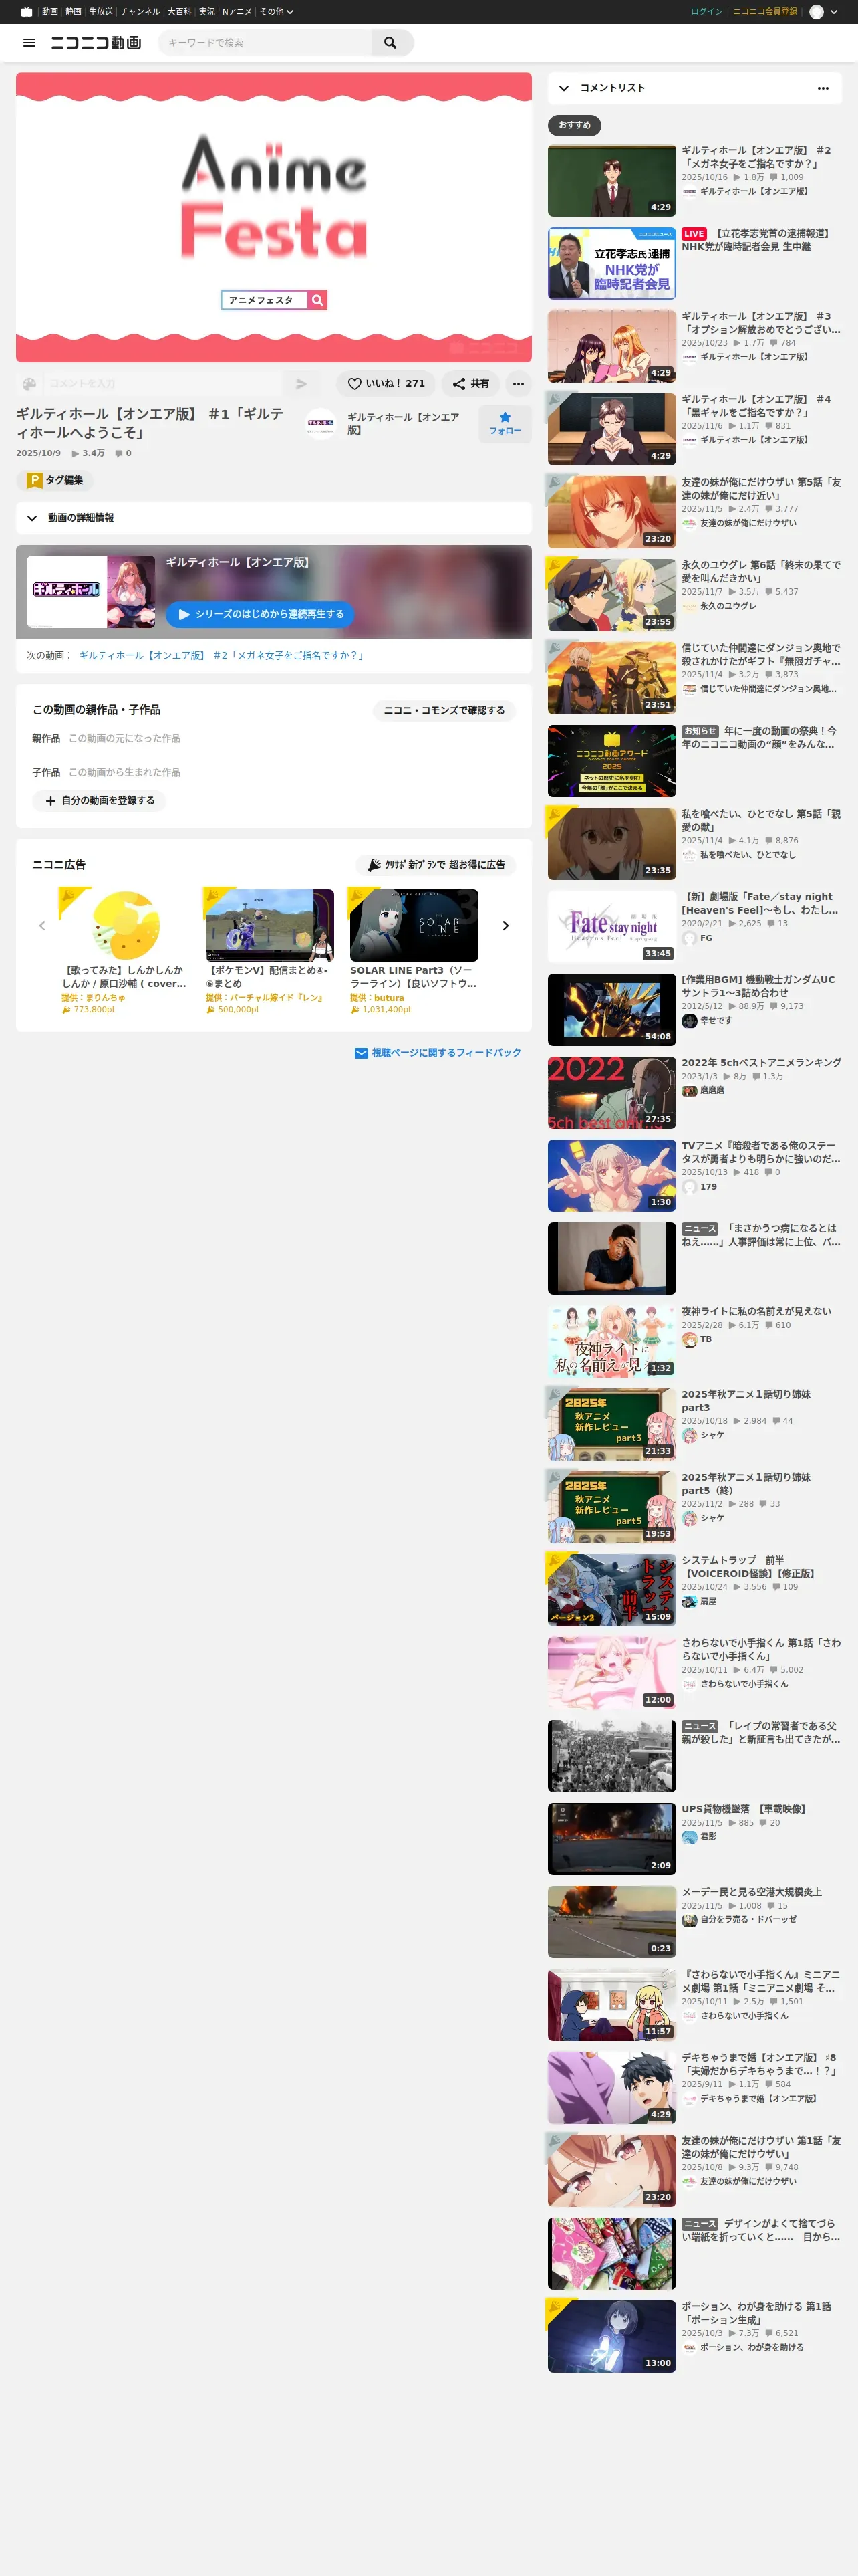Open the user avatar in top bar
858x2576 pixels.
point(816,12)
